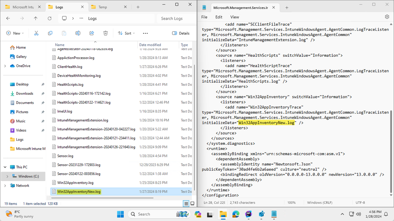
Task: Select HealthScripts.log file
Action: [70, 84]
